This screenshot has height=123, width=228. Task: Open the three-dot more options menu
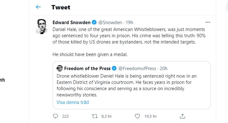208,22
